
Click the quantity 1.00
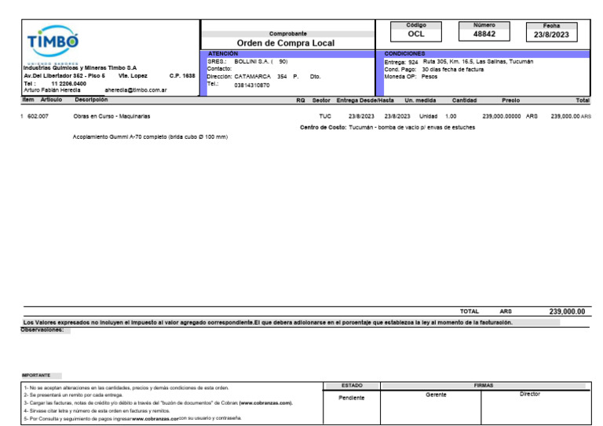[x=451, y=116]
